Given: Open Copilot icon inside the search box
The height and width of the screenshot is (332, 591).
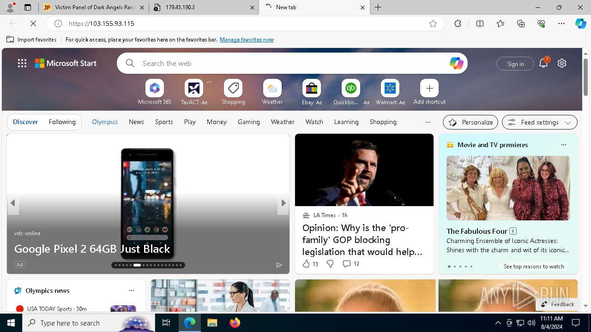Looking at the screenshot, I should pos(456,63).
